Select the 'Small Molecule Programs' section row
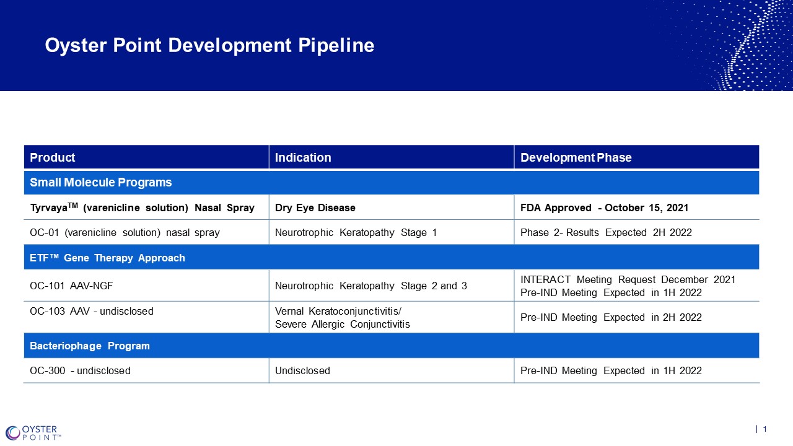 point(101,182)
